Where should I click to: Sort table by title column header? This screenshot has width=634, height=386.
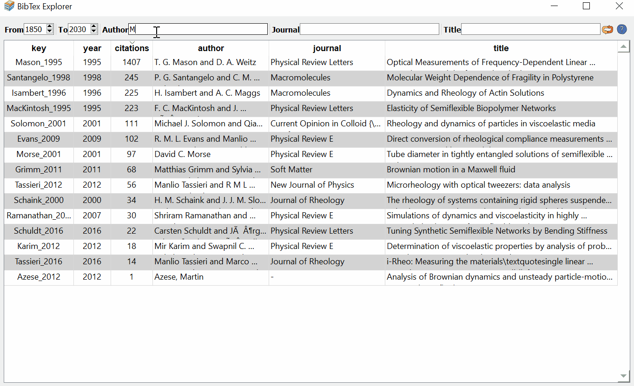(501, 48)
